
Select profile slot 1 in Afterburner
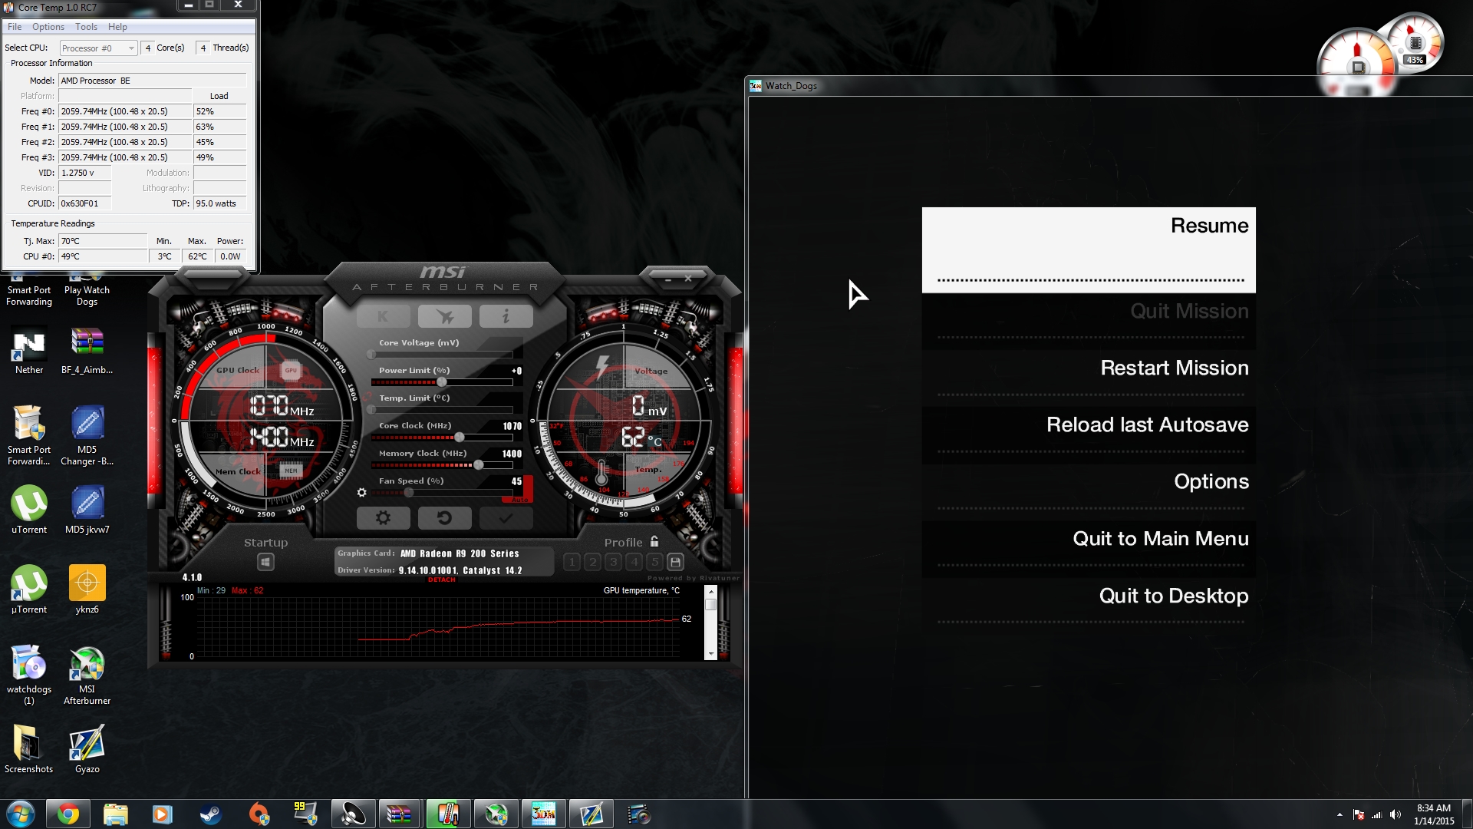pyautogui.click(x=572, y=562)
